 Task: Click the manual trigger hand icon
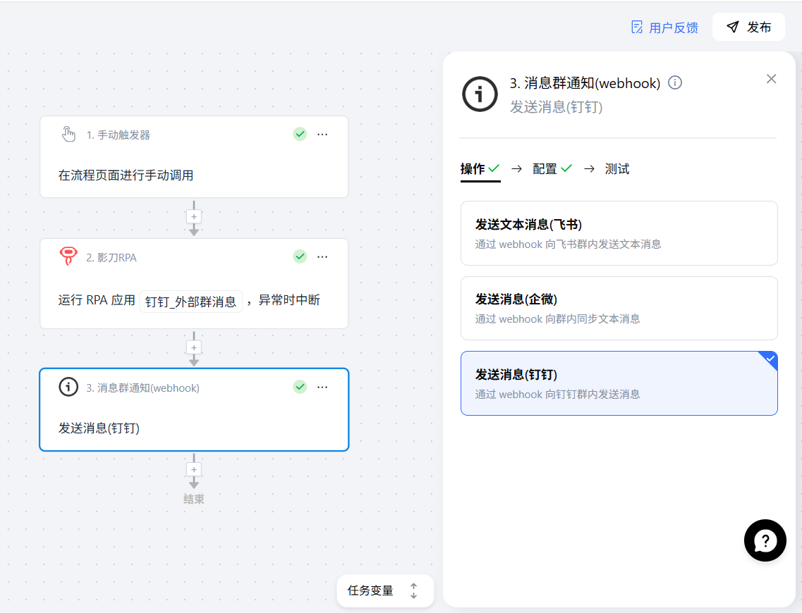(x=68, y=135)
